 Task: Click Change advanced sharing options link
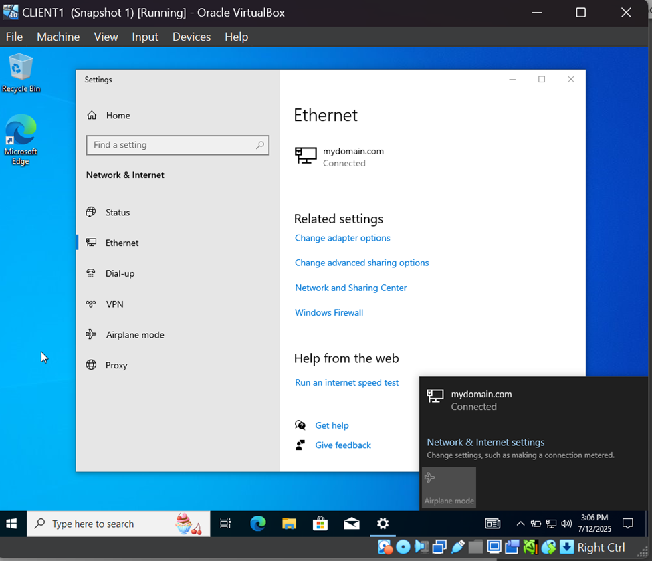pyautogui.click(x=361, y=263)
